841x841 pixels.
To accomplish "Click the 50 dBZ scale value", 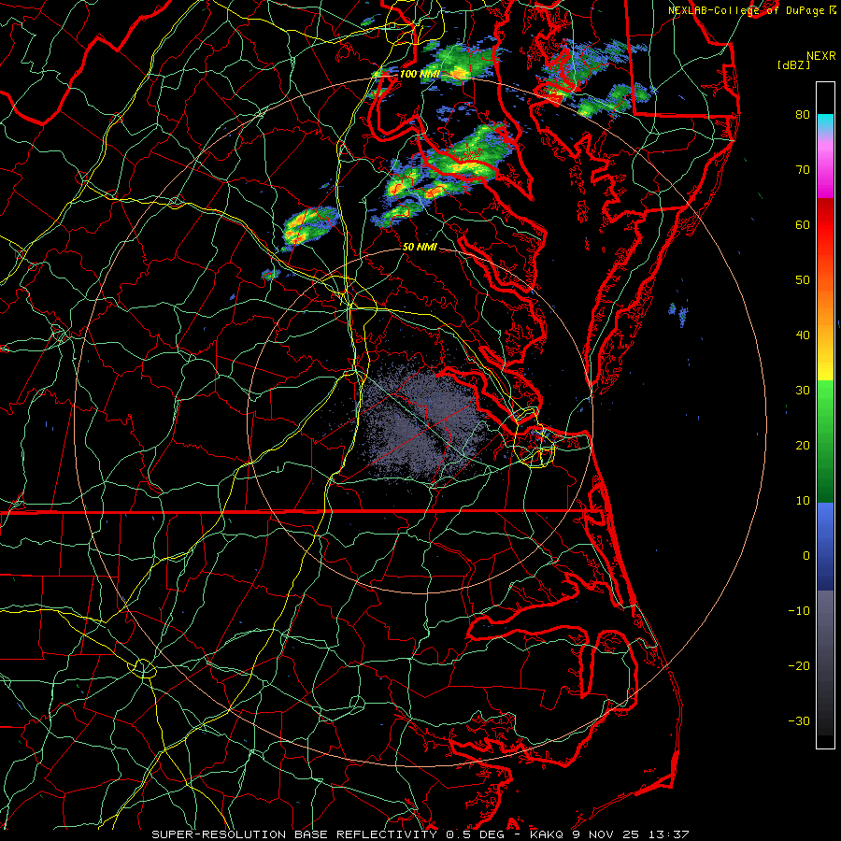I will pos(802,280).
